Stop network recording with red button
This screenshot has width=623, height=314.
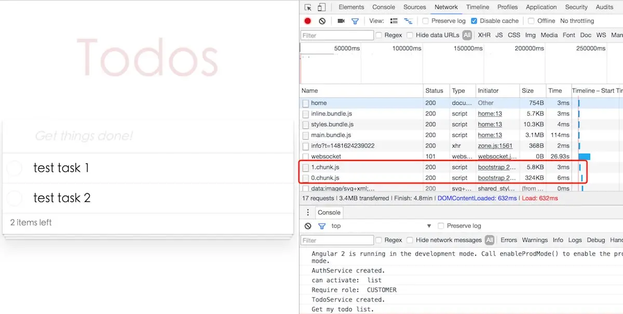[x=308, y=21]
